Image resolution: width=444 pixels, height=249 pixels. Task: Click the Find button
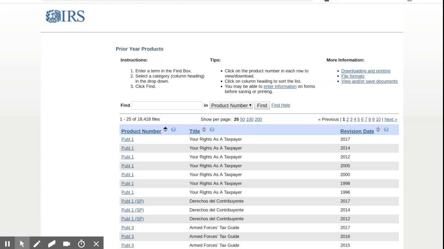[x=262, y=105]
